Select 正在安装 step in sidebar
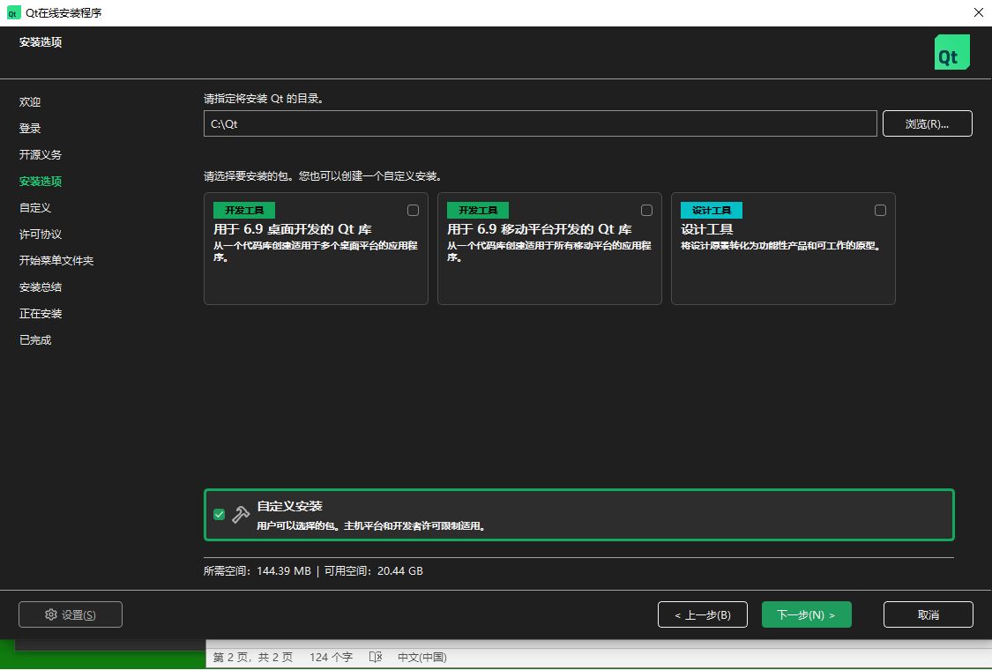Image resolution: width=992 pixels, height=670 pixels. point(41,314)
